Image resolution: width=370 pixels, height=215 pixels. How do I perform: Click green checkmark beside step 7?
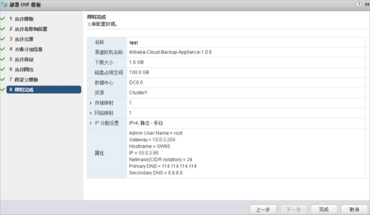click(3, 79)
